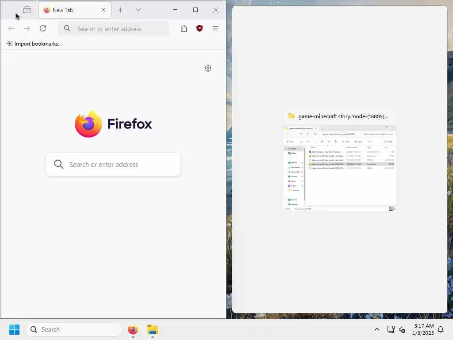Open Firefox from the taskbar
453x340 pixels.
(133, 329)
